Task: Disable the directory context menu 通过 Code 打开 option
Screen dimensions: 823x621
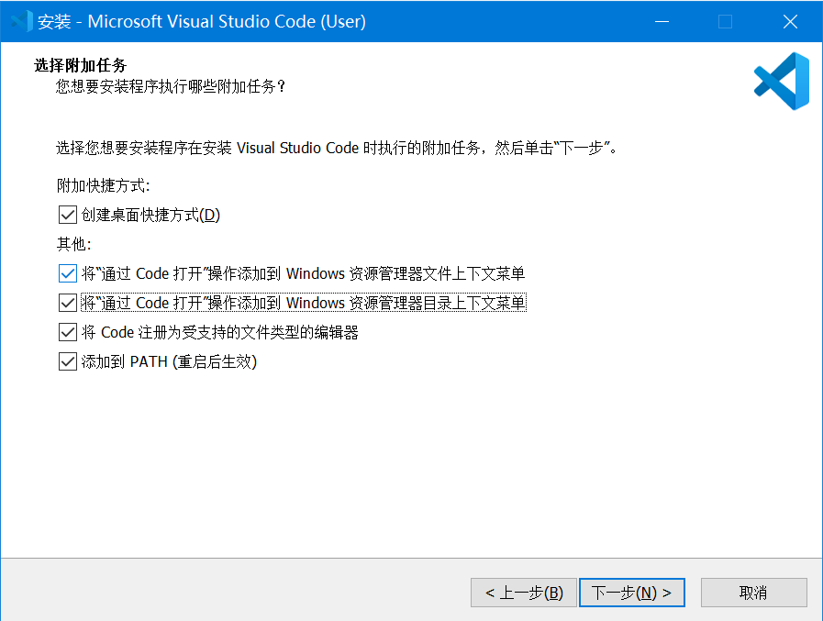Action: click(x=67, y=302)
